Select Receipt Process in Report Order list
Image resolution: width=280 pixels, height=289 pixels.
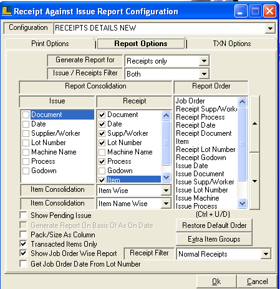(x=206, y=117)
